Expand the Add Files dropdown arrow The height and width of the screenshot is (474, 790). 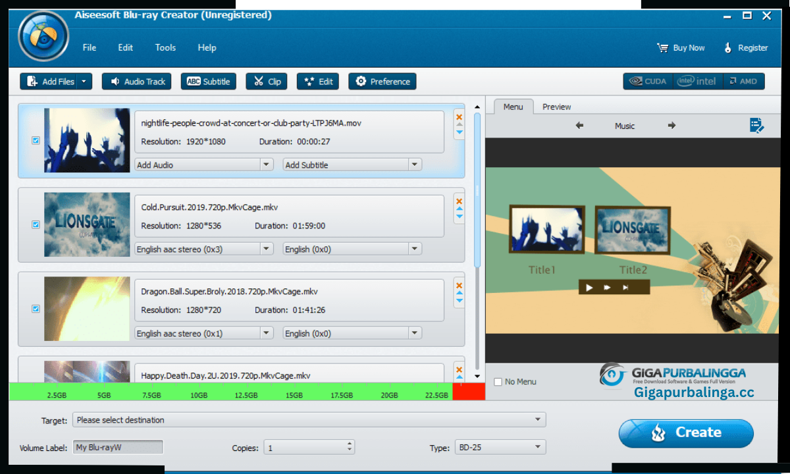pyautogui.click(x=84, y=82)
